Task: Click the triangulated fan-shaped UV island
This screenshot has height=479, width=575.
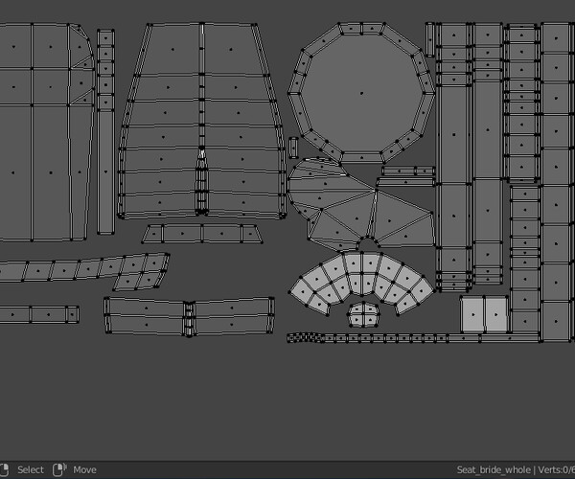Action: pos(361,205)
